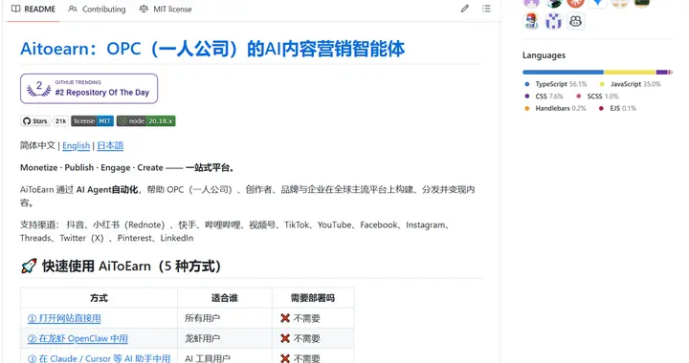Viewport: 689px width, 363px height.
Task: Click the TypeScript 56.1% language entry
Action: tap(556, 84)
